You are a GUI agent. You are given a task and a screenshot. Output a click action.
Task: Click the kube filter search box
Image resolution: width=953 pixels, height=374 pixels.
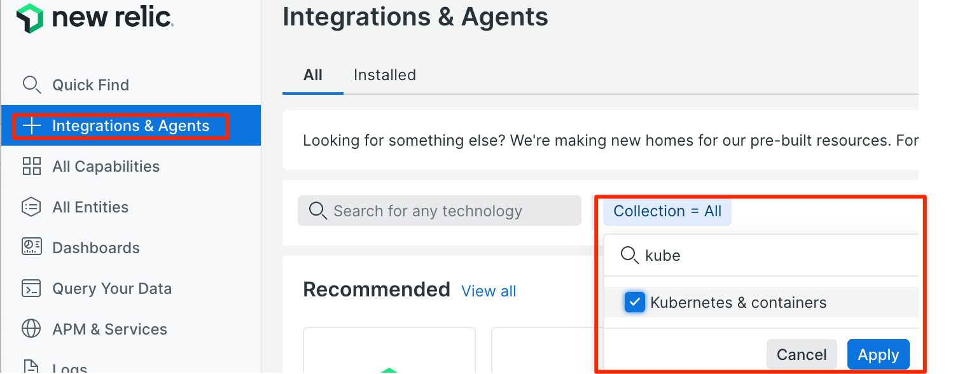pyautogui.click(x=761, y=255)
